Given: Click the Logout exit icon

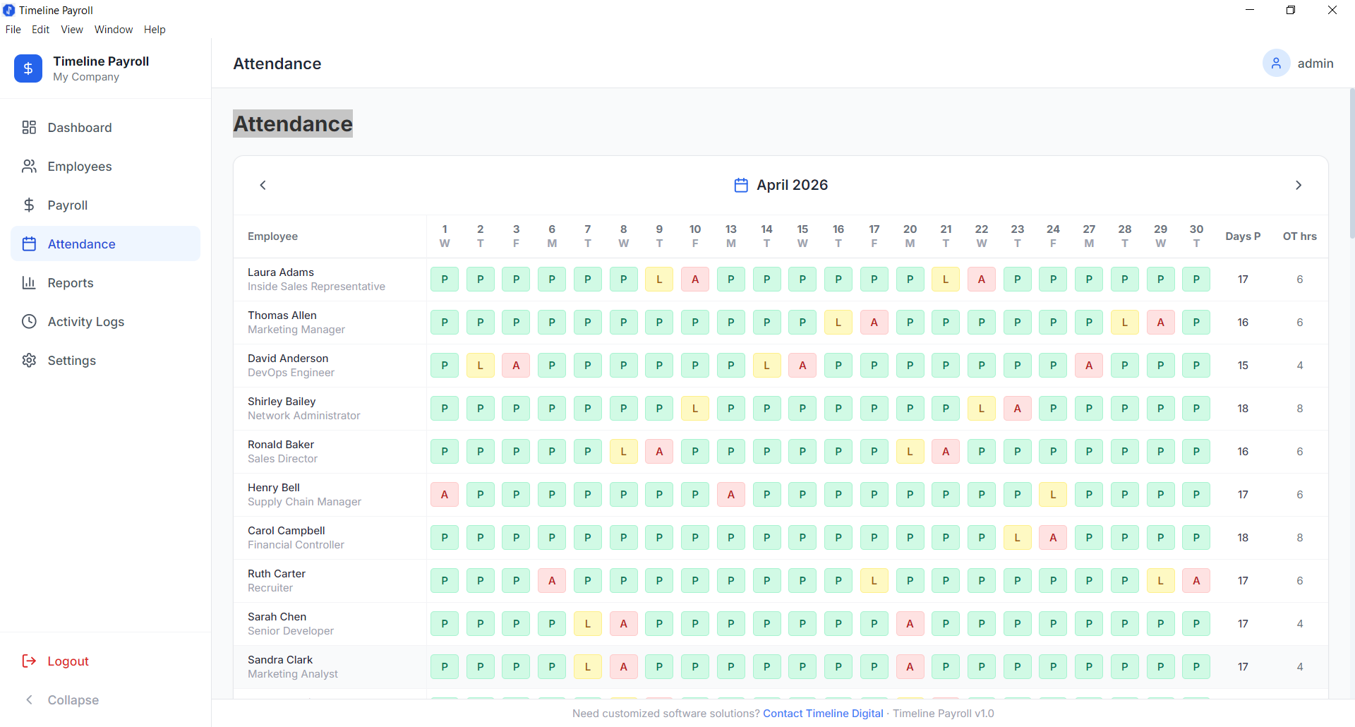Looking at the screenshot, I should [x=29, y=661].
